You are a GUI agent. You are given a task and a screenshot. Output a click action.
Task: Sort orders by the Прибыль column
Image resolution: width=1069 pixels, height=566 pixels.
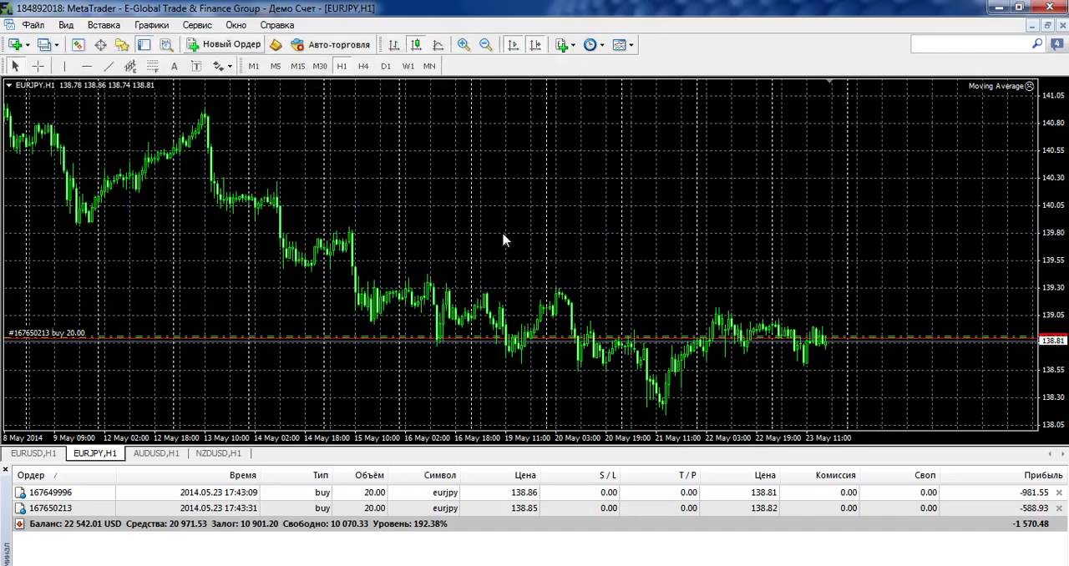tap(1043, 475)
